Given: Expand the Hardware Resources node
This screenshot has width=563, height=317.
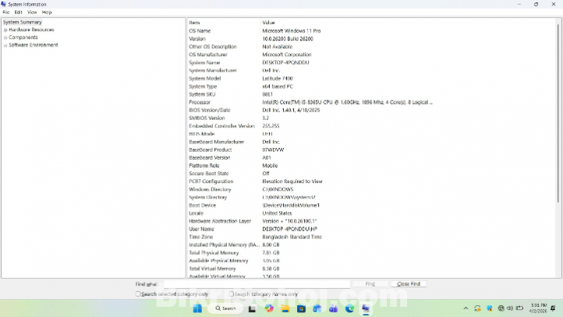Looking at the screenshot, I should click(x=5, y=30).
